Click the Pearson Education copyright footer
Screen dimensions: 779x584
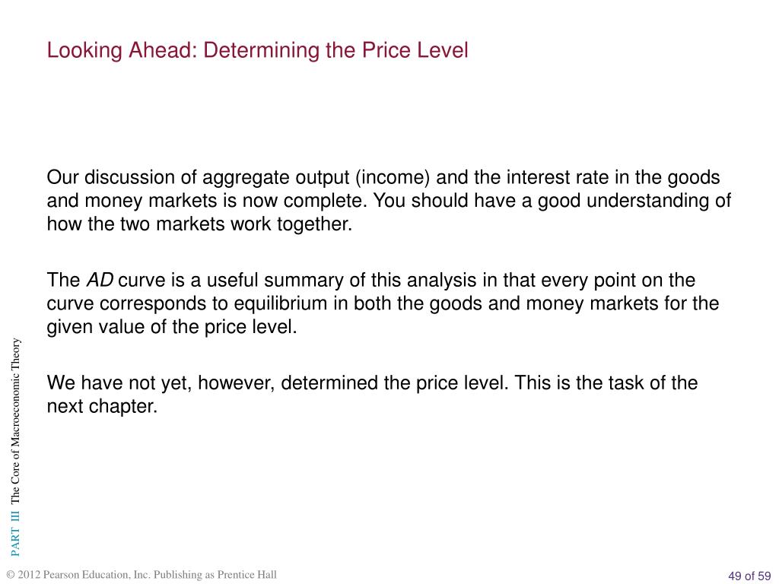click(x=141, y=575)
